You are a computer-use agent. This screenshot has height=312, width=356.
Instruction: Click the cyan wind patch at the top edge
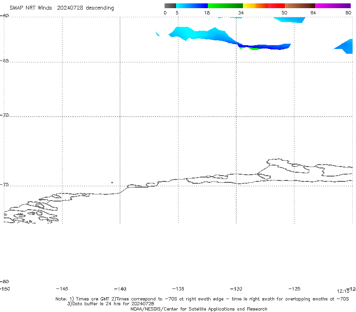pos(290,20)
